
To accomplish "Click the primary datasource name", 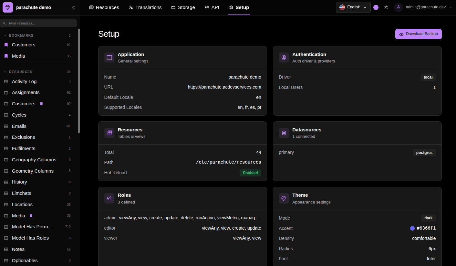I will pyautogui.click(x=286, y=152).
